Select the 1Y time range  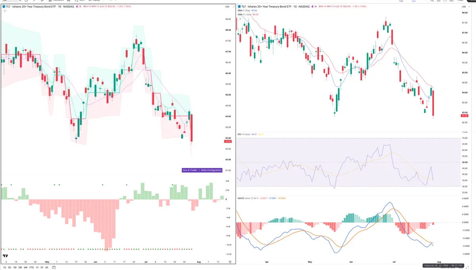(37, 268)
